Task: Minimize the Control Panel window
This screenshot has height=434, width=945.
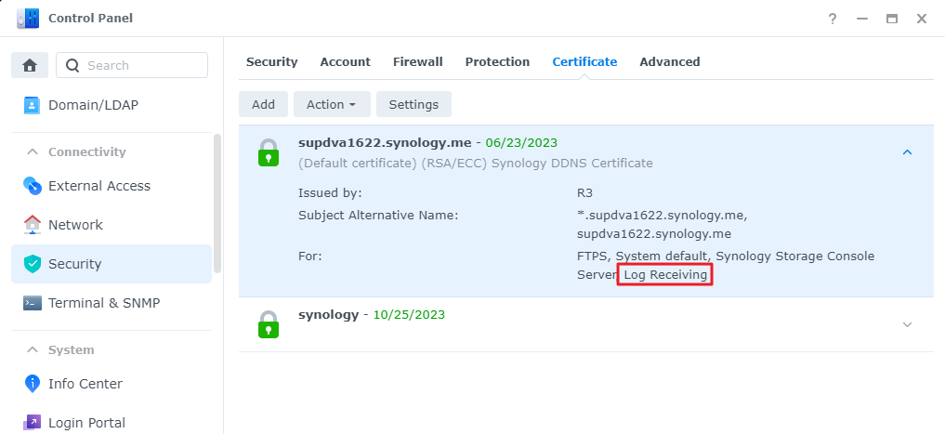Action: pos(862,19)
